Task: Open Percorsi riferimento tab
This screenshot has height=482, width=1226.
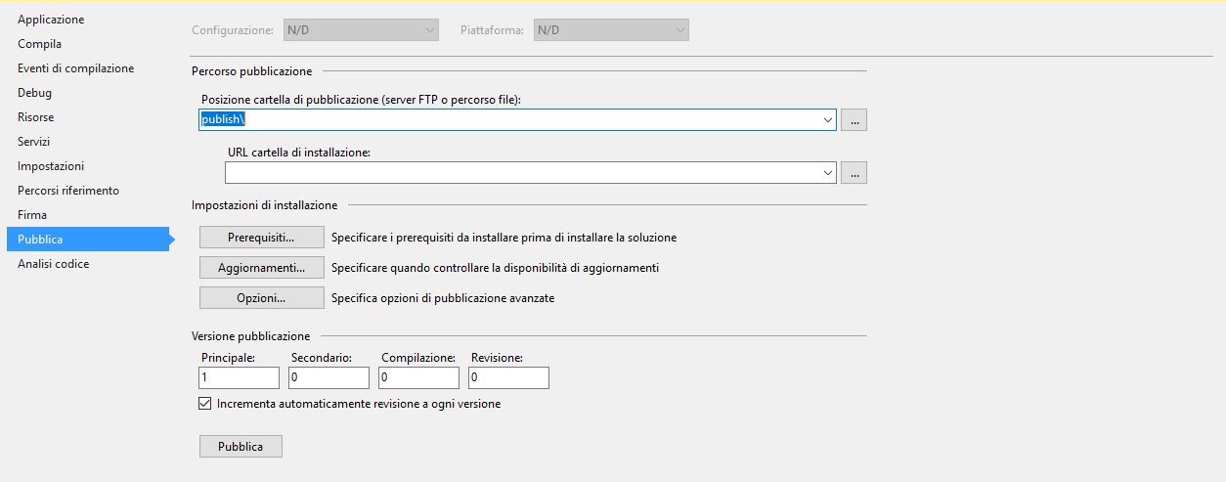Action: (x=68, y=191)
